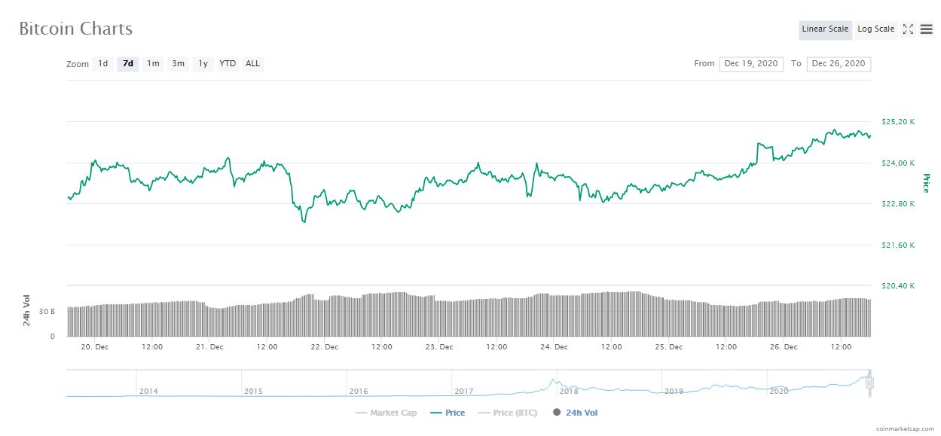The image size is (941, 436).
Task: Click the 30 B volume axis label
Action: pos(47,311)
